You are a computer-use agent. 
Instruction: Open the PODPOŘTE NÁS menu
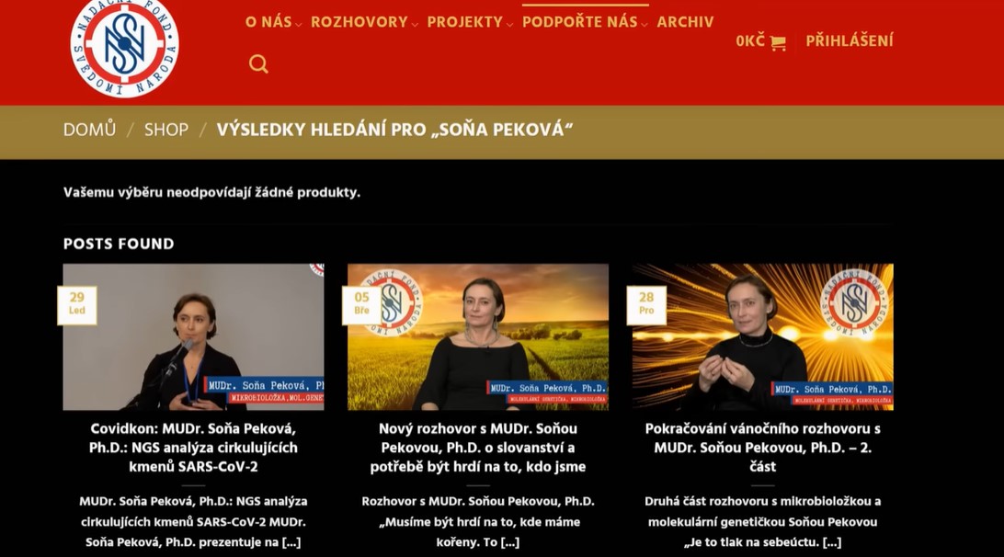585,22
